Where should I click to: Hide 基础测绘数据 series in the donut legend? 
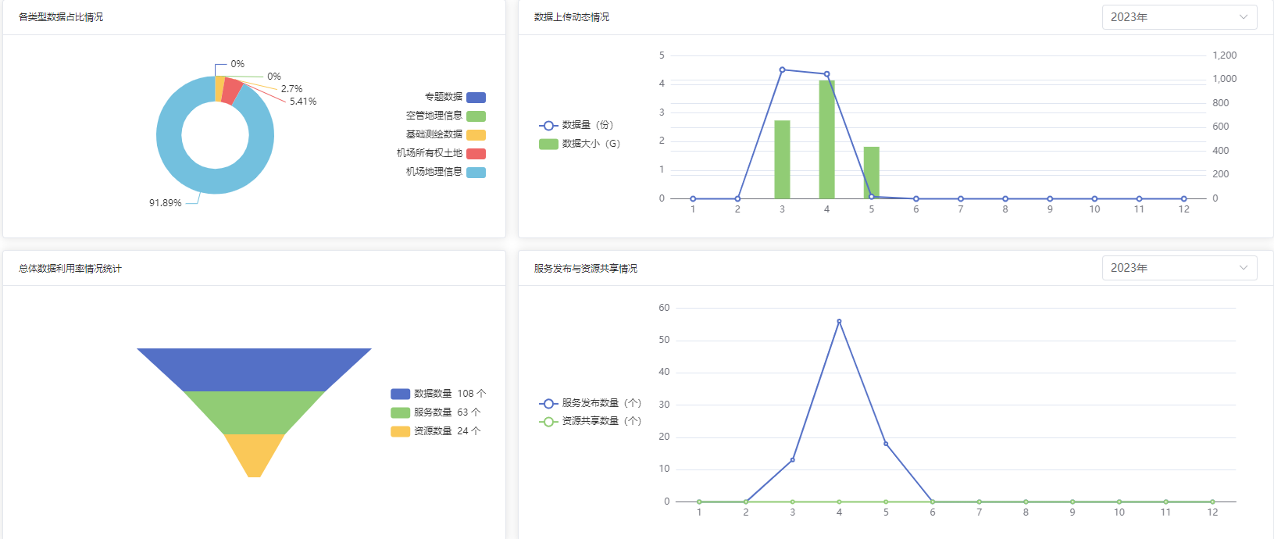pos(476,135)
